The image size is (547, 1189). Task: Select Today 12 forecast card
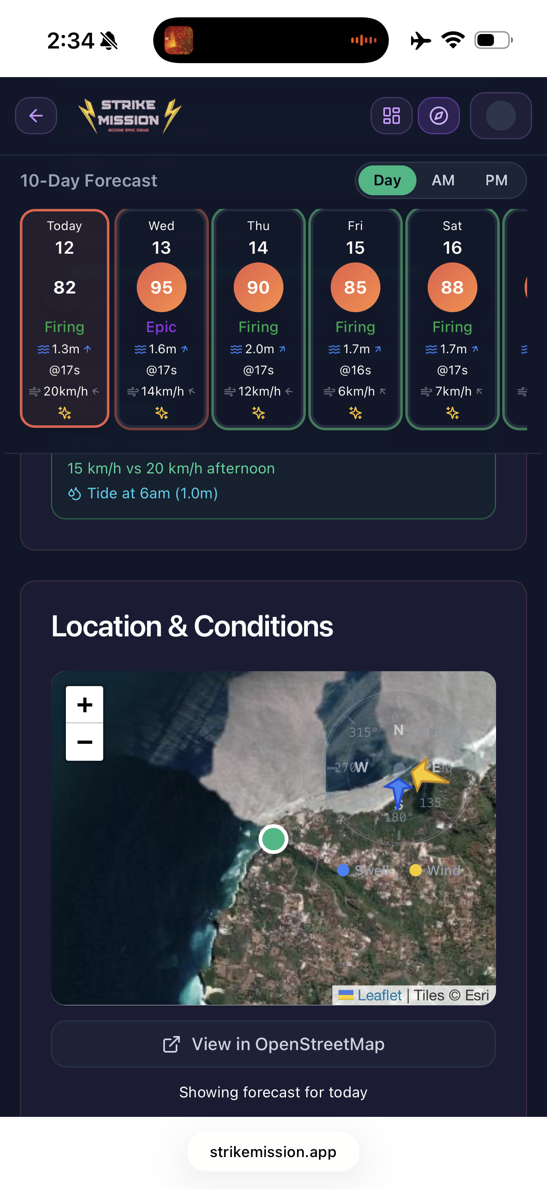click(65, 318)
